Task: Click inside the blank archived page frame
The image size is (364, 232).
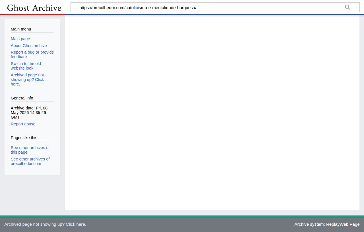Action: (212, 113)
